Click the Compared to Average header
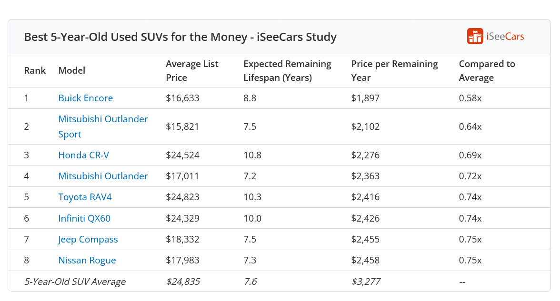The width and height of the screenshot is (560, 301). point(487,70)
